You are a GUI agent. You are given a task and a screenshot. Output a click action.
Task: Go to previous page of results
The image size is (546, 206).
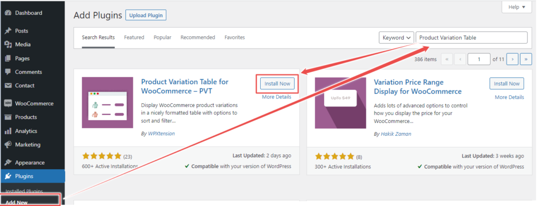coord(460,60)
